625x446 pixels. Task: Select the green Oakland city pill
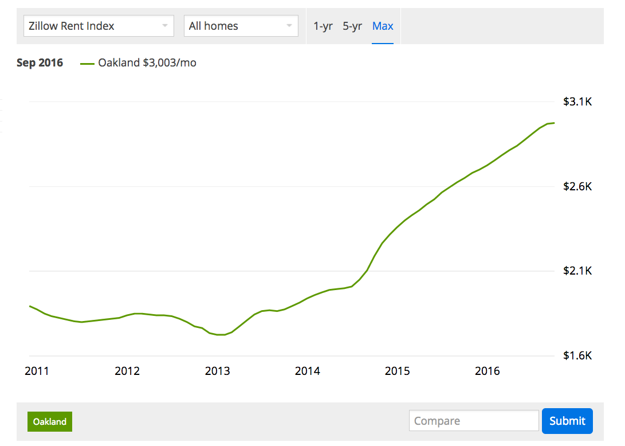(x=49, y=421)
